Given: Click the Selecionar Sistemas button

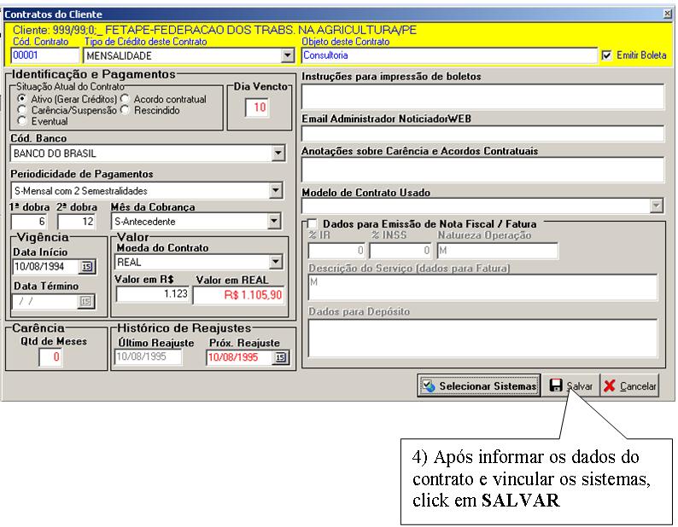Looking at the screenshot, I should pyautogui.click(x=478, y=386).
